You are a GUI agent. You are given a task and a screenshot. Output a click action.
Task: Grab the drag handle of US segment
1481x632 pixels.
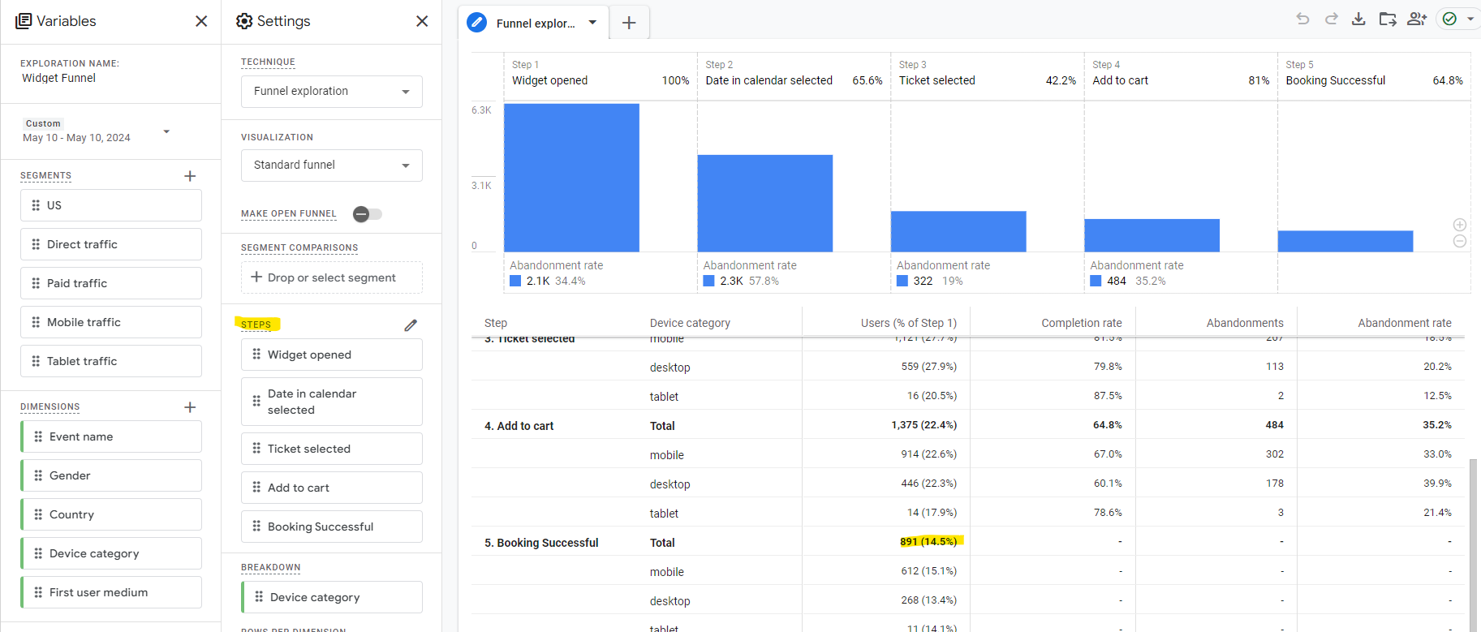tap(36, 205)
